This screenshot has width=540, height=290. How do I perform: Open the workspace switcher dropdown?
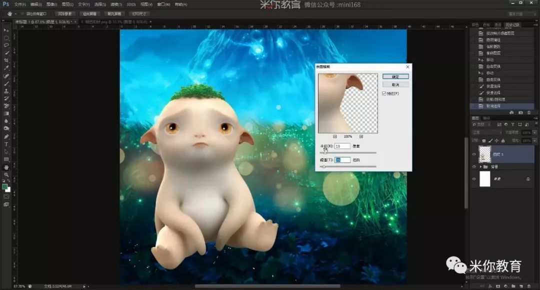[x=522, y=14]
